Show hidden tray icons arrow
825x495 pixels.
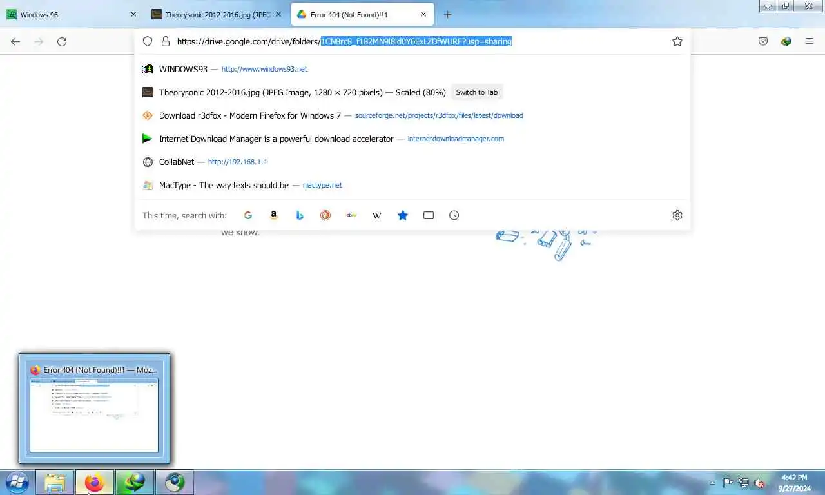(x=713, y=482)
